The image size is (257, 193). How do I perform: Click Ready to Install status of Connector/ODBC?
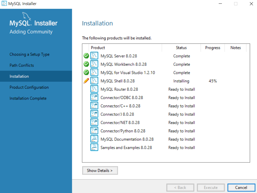click(182, 98)
